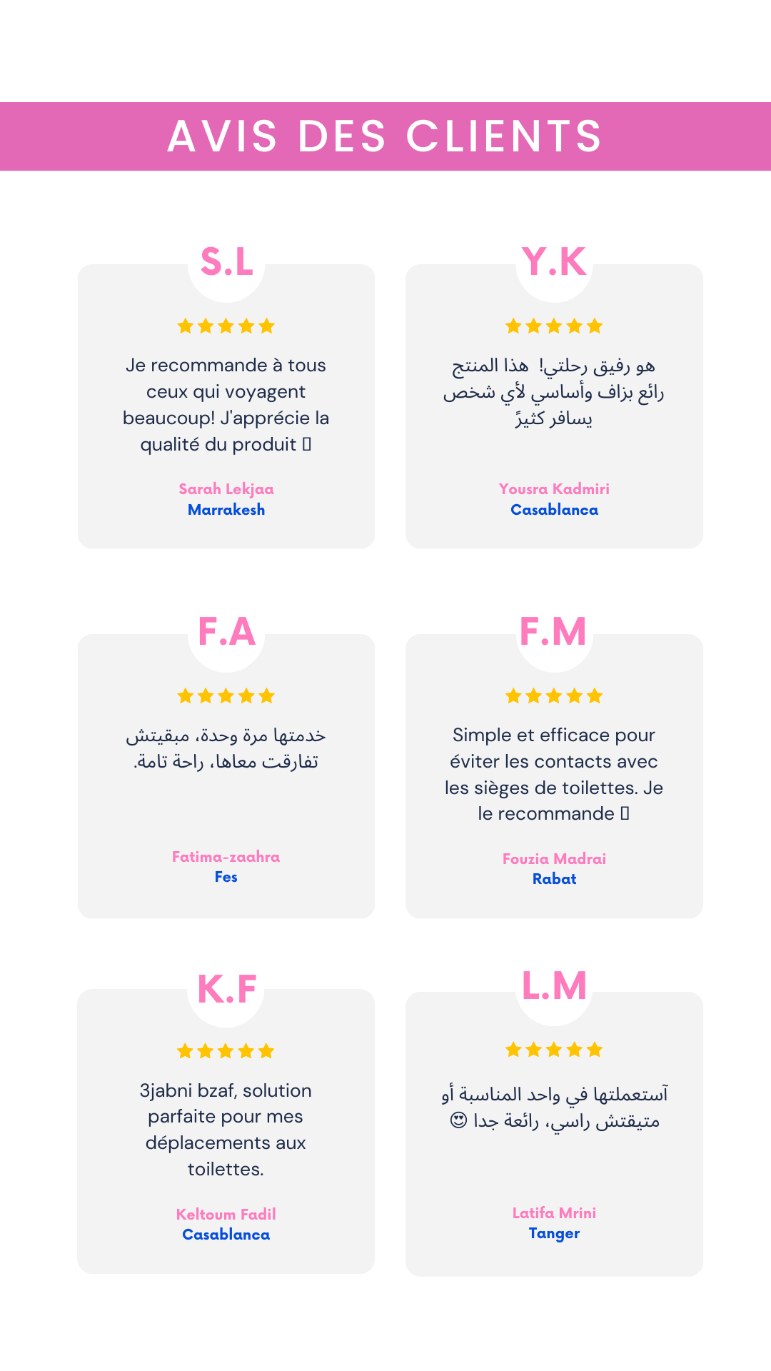Click the review text starting "Simple et efficace"
The image size is (771, 1371).
554,775
